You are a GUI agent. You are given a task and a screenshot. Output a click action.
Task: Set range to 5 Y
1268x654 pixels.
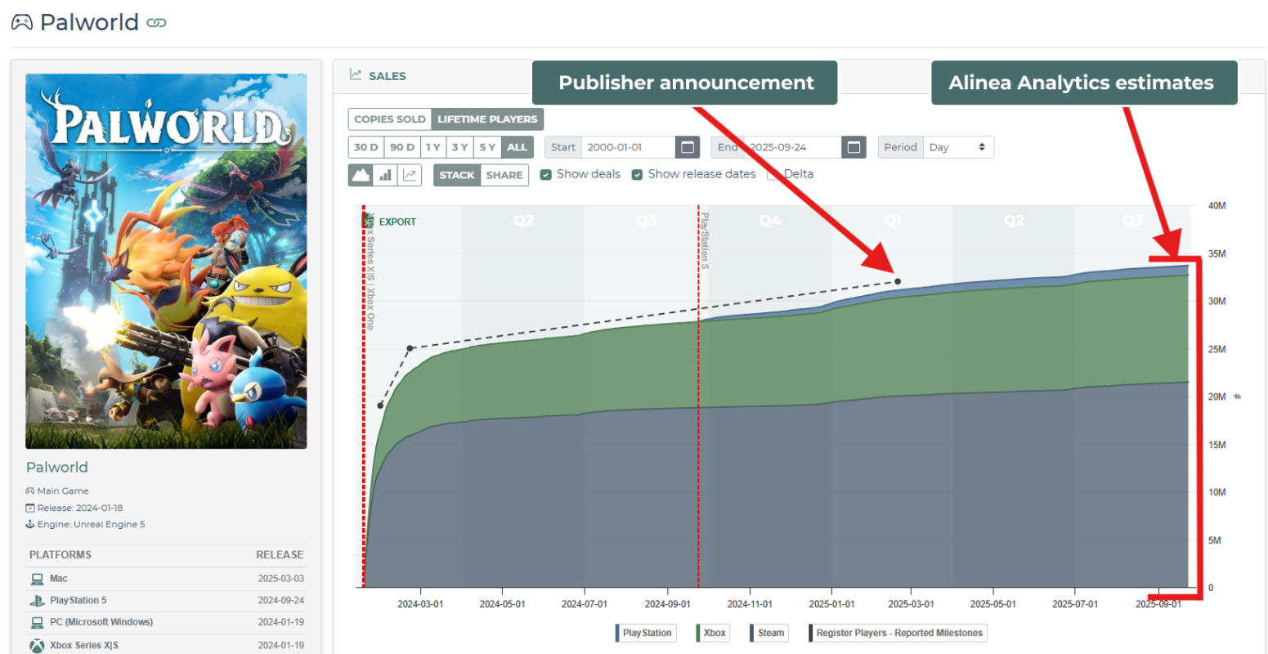(488, 147)
